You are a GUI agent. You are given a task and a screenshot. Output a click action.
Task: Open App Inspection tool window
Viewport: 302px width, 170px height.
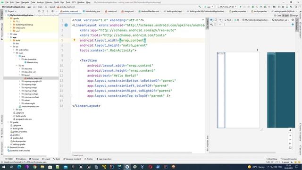click(104, 159)
